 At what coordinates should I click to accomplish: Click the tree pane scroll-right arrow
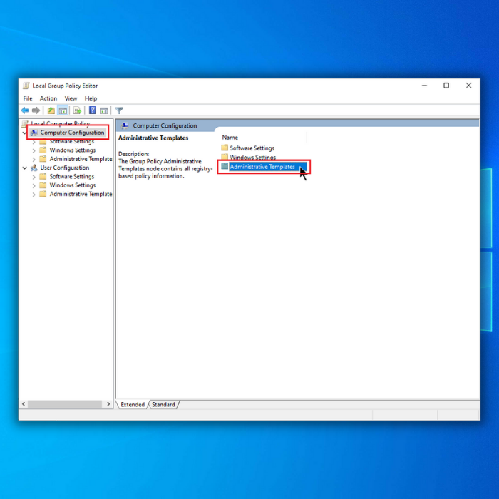[108, 404]
